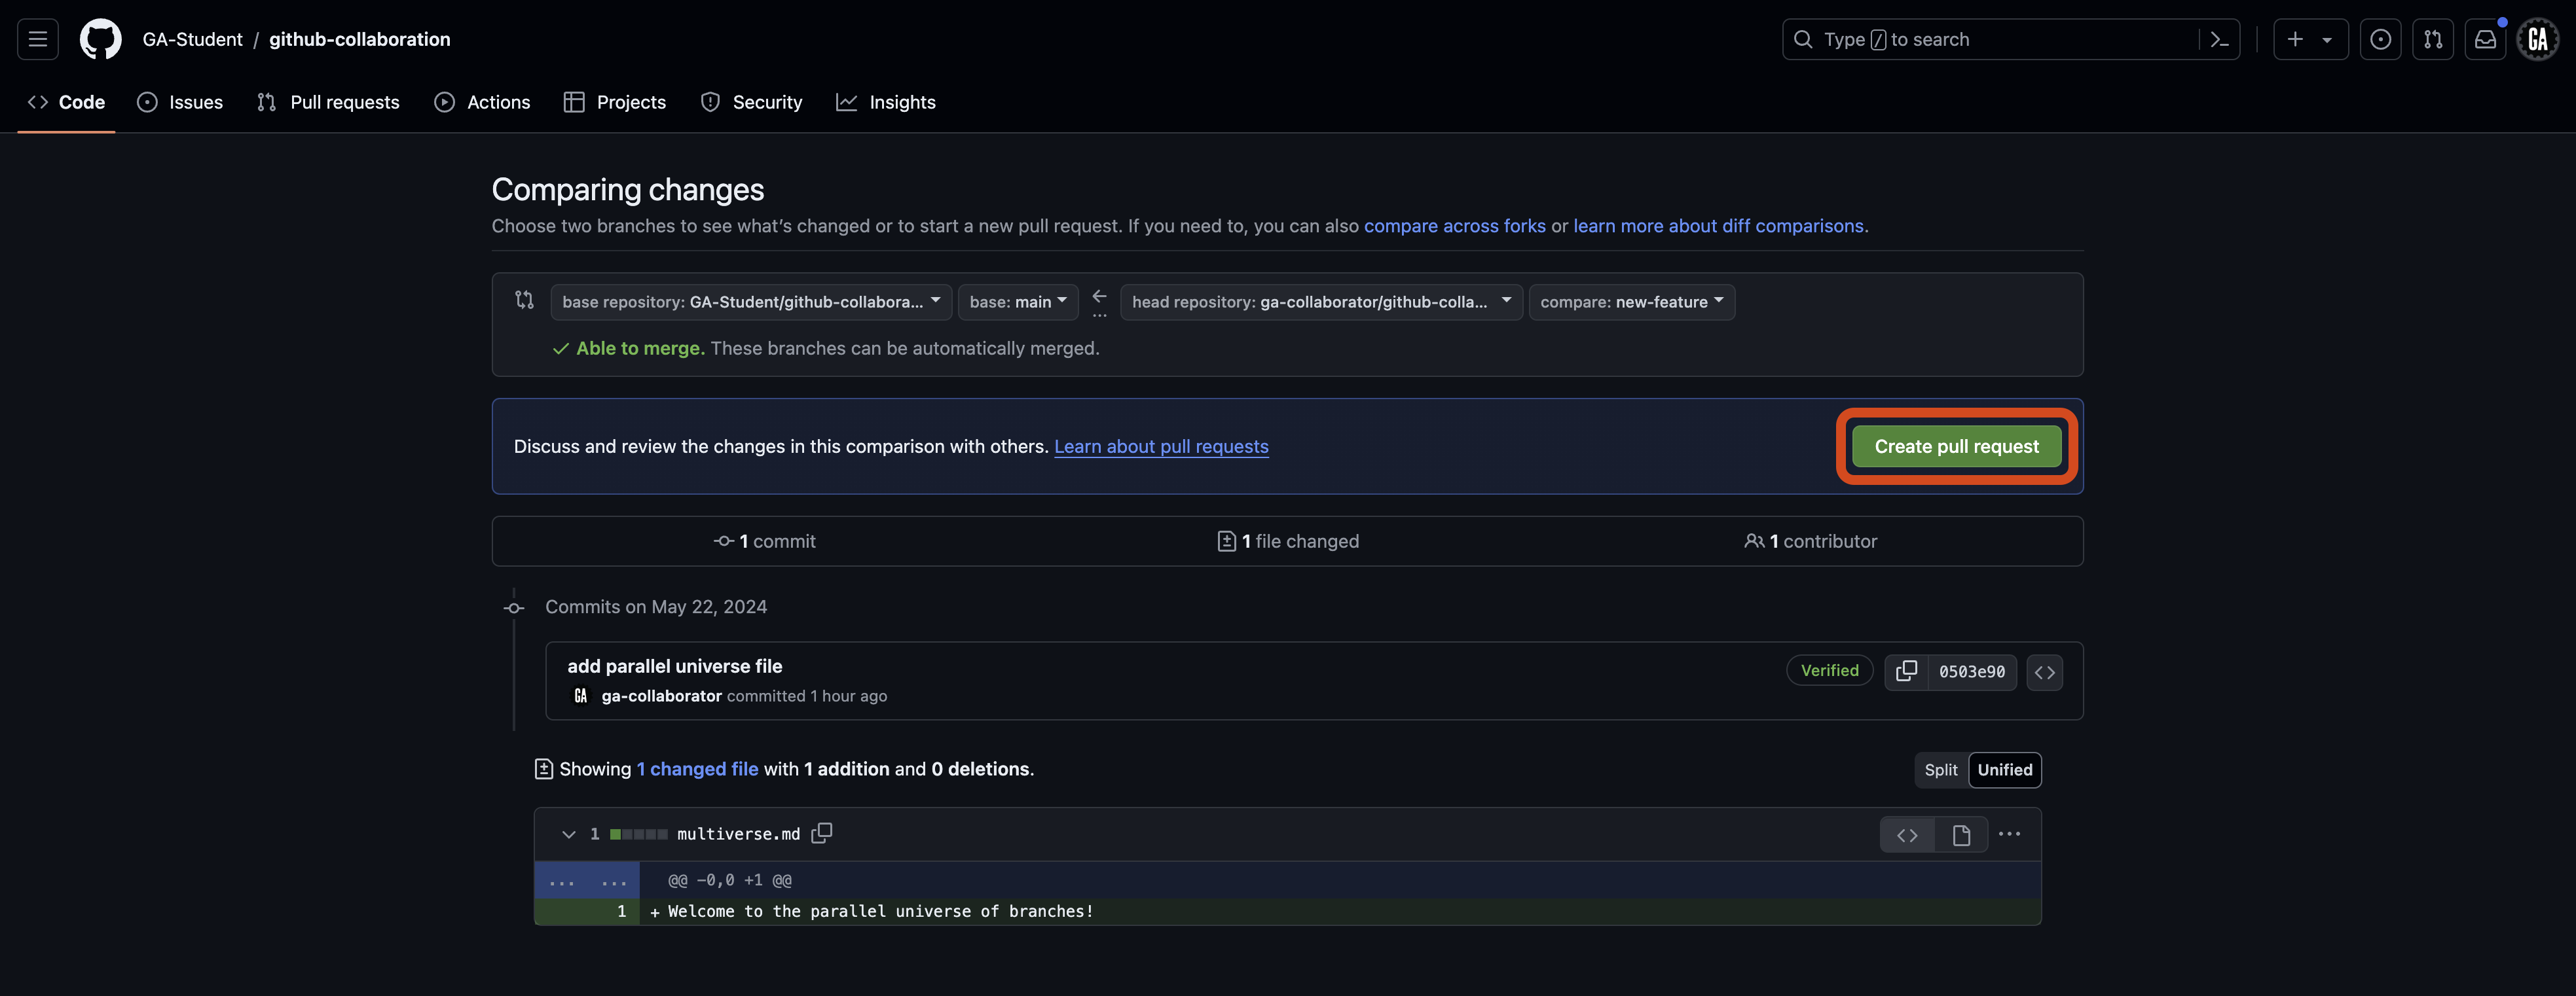This screenshot has height=996, width=2576.
Task: Open the notifications inbox icon
Action: pyautogui.click(x=2486, y=39)
